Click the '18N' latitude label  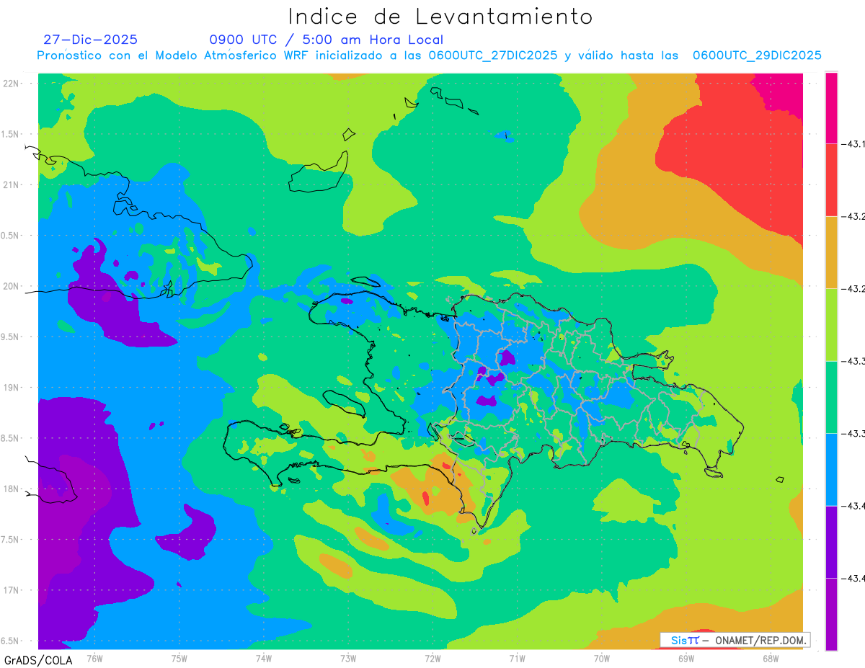tap(12, 489)
